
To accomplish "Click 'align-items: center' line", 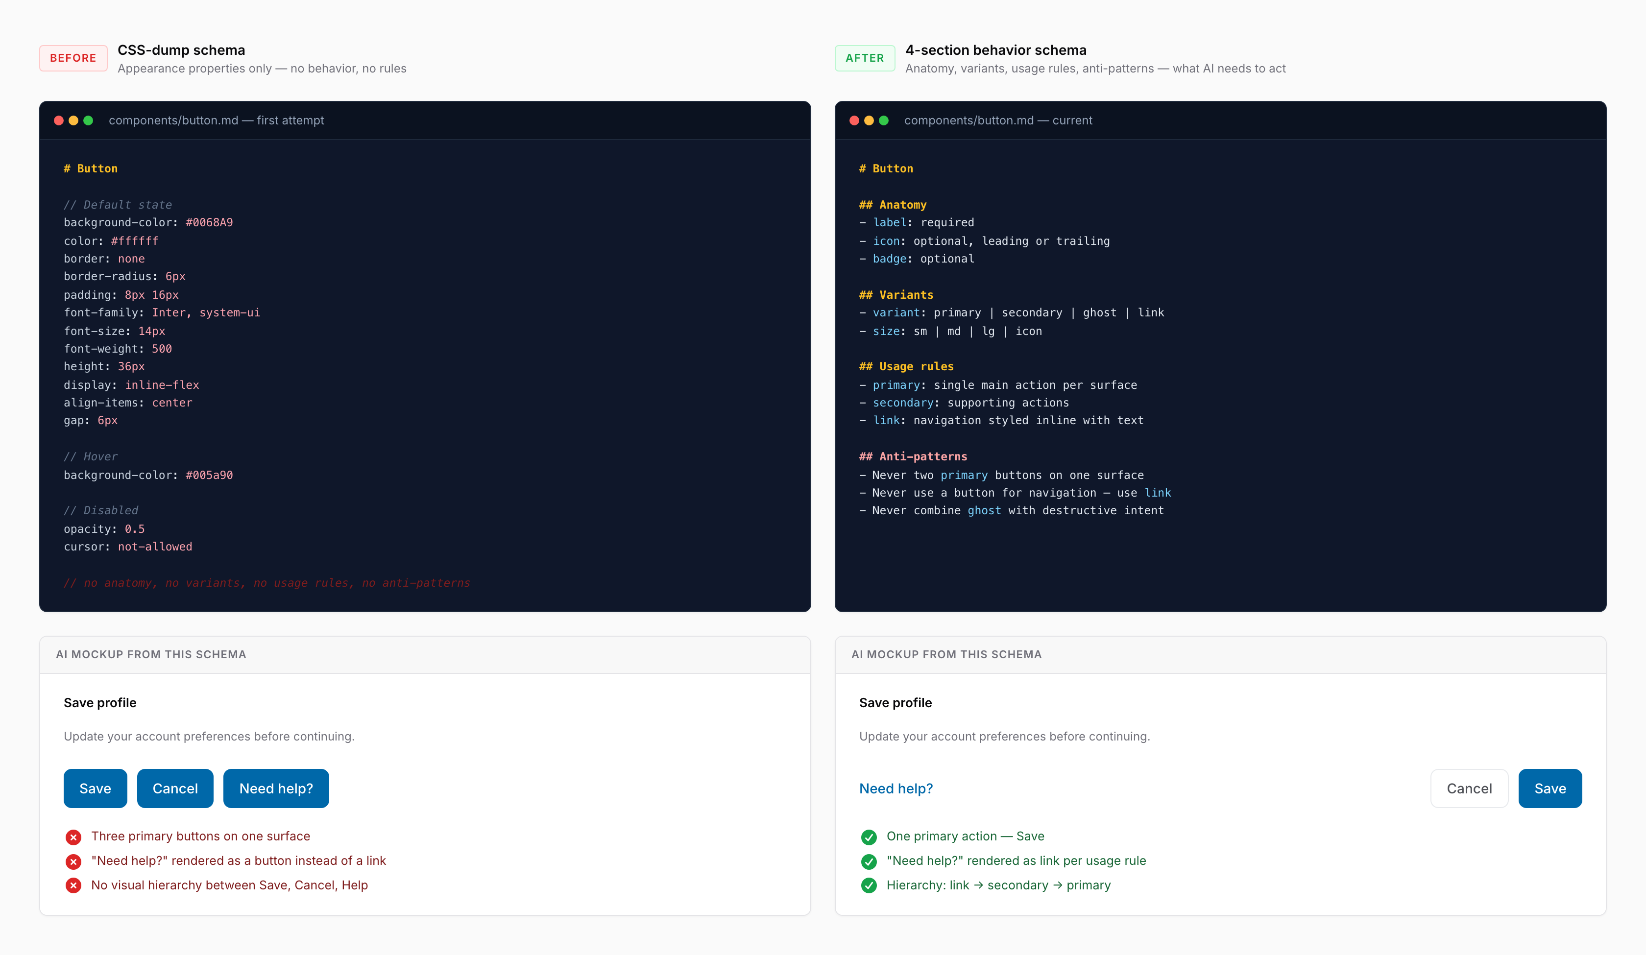I will click(x=128, y=403).
